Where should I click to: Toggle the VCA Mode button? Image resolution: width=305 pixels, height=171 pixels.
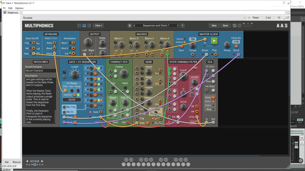point(213,97)
